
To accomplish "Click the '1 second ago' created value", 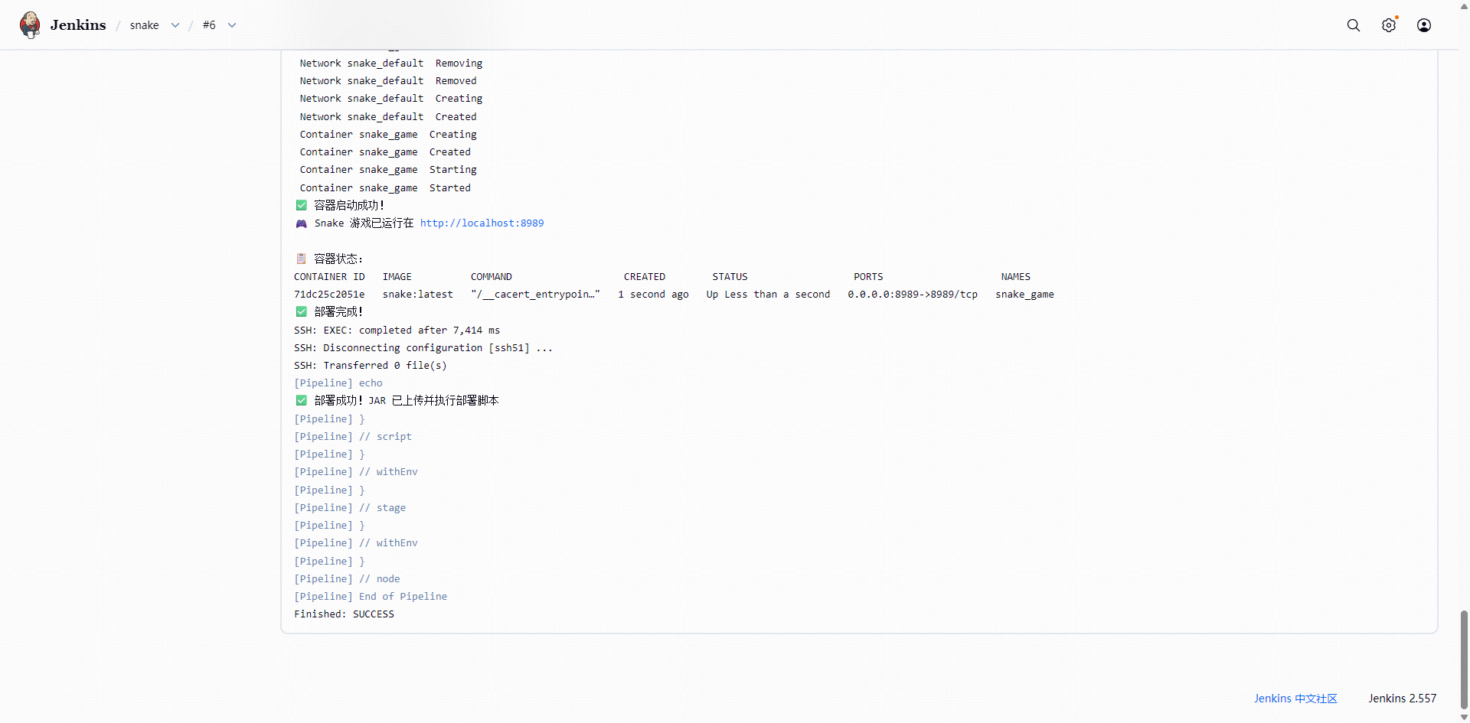I will [653, 295].
